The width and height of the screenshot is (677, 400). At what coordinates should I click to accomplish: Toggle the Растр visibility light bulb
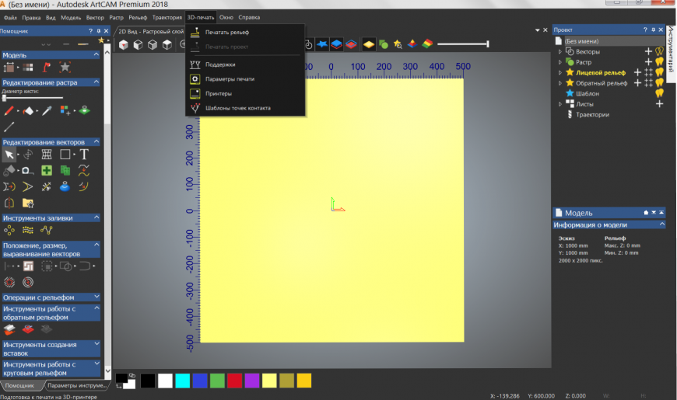tap(659, 61)
